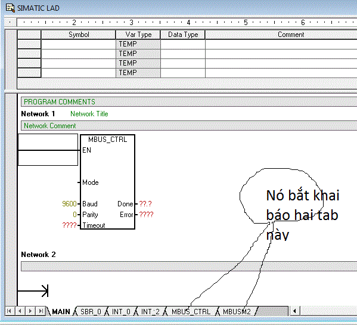Click the Var Type column header
This screenshot has width=357, height=325.
pyautogui.click(x=138, y=35)
